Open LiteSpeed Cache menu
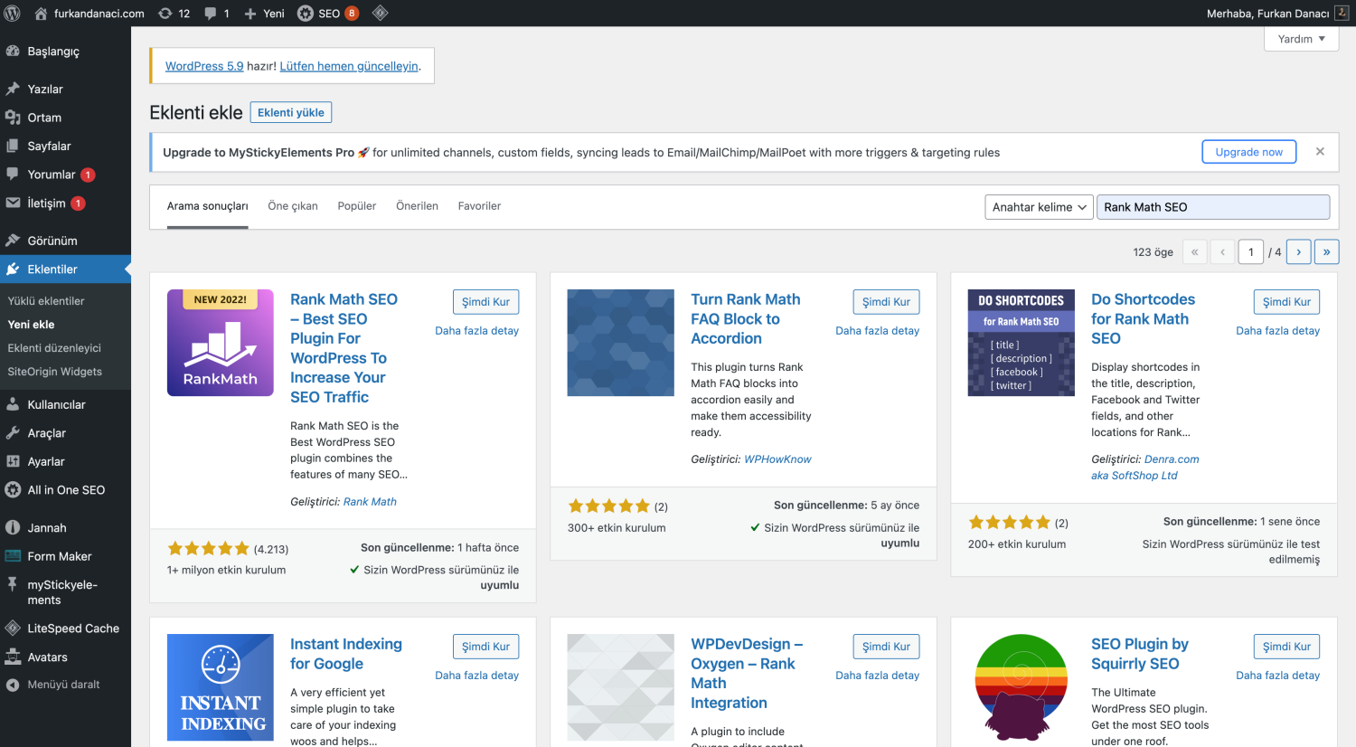Image resolution: width=1356 pixels, height=747 pixels. click(65, 629)
